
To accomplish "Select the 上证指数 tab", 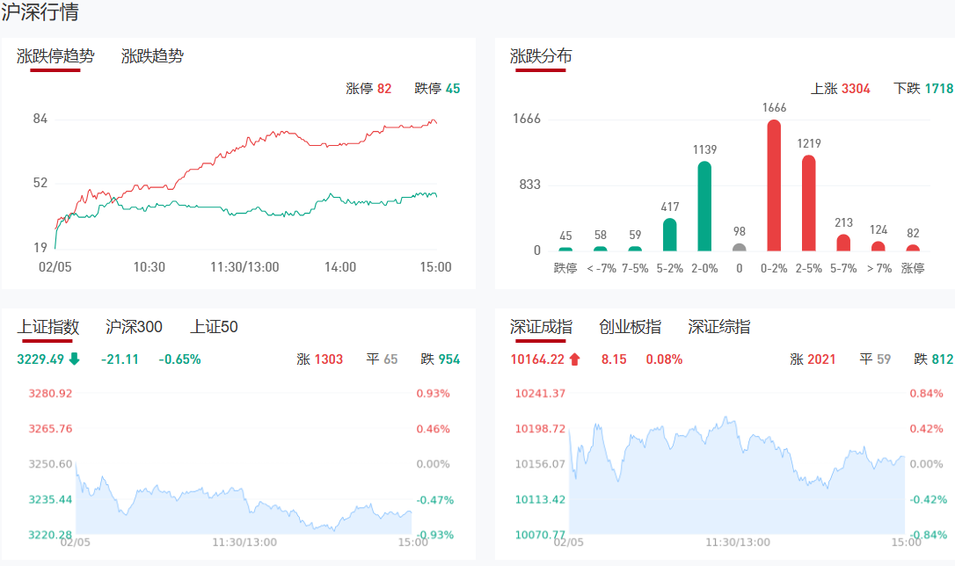I will pyautogui.click(x=48, y=327).
